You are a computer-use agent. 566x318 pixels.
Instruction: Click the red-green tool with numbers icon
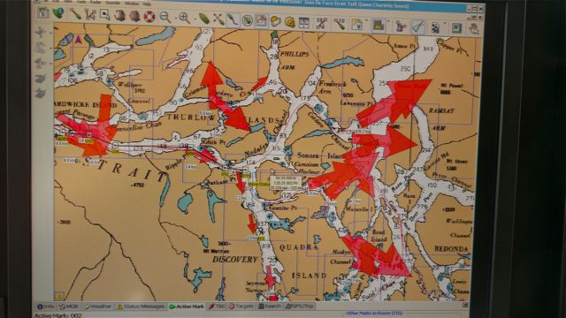point(340,24)
